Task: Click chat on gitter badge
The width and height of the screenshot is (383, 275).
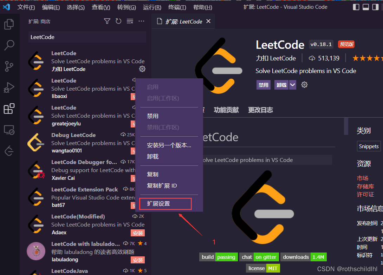Action: point(259,257)
